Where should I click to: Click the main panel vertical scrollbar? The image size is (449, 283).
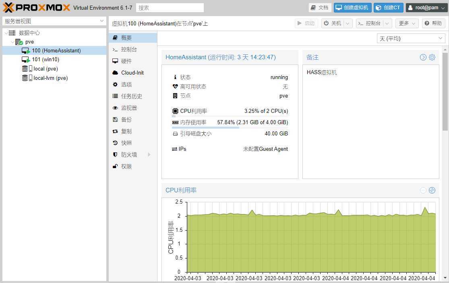(x=445, y=92)
